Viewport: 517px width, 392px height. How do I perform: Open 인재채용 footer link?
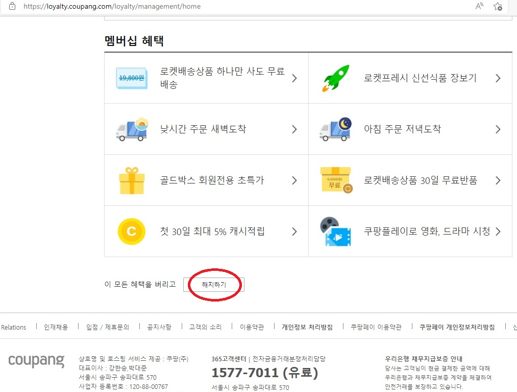coord(56,327)
